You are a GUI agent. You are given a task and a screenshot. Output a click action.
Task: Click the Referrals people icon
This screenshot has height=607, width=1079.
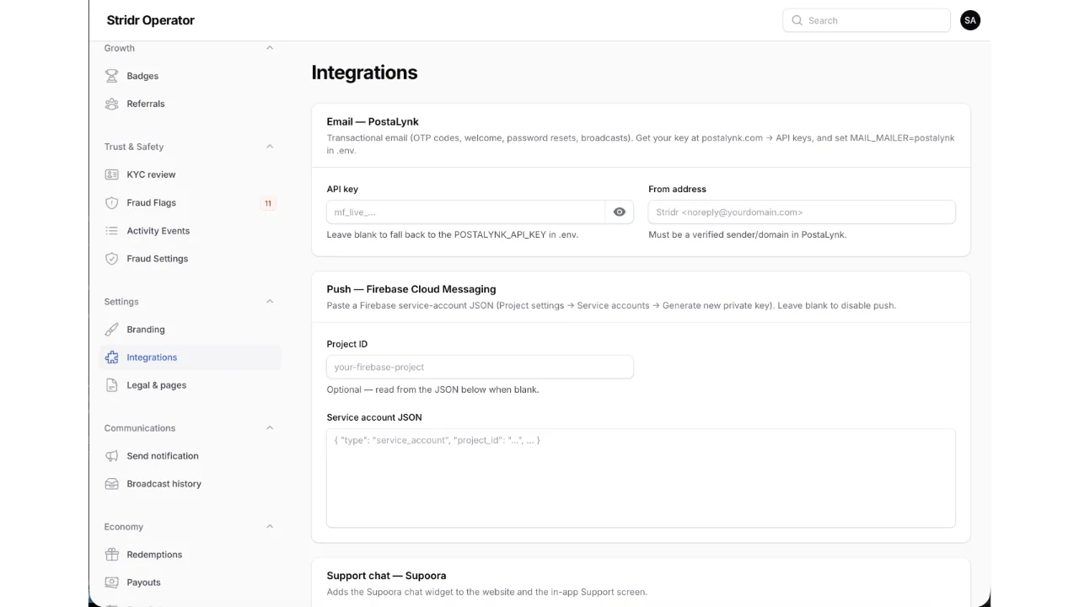(x=111, y=104)
